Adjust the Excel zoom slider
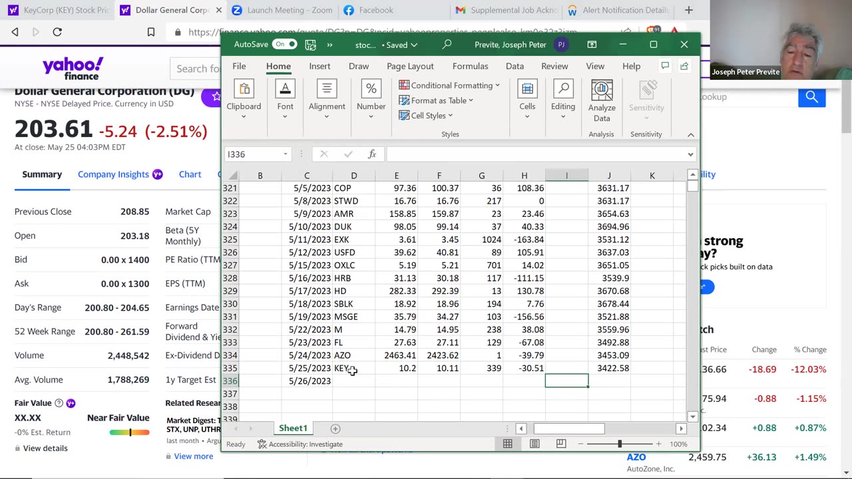 click(x=620, y=444)
